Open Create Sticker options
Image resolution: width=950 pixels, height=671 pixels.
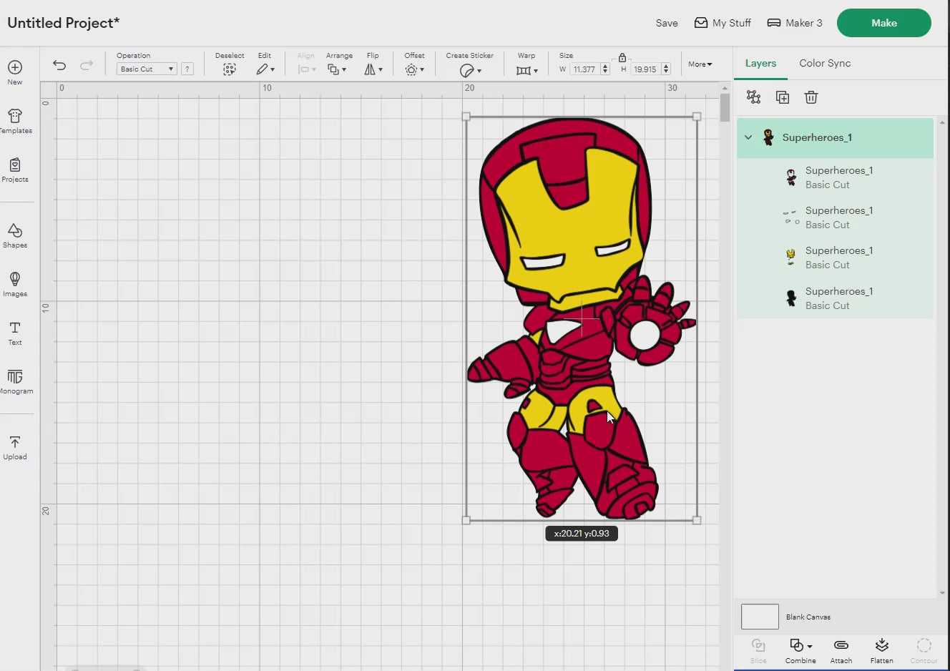click(470, 70)
